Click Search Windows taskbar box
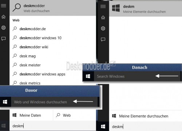 tap(137, 76)
